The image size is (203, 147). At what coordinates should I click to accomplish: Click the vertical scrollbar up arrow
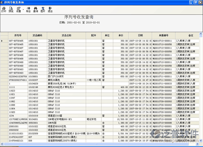pos(201,34)
